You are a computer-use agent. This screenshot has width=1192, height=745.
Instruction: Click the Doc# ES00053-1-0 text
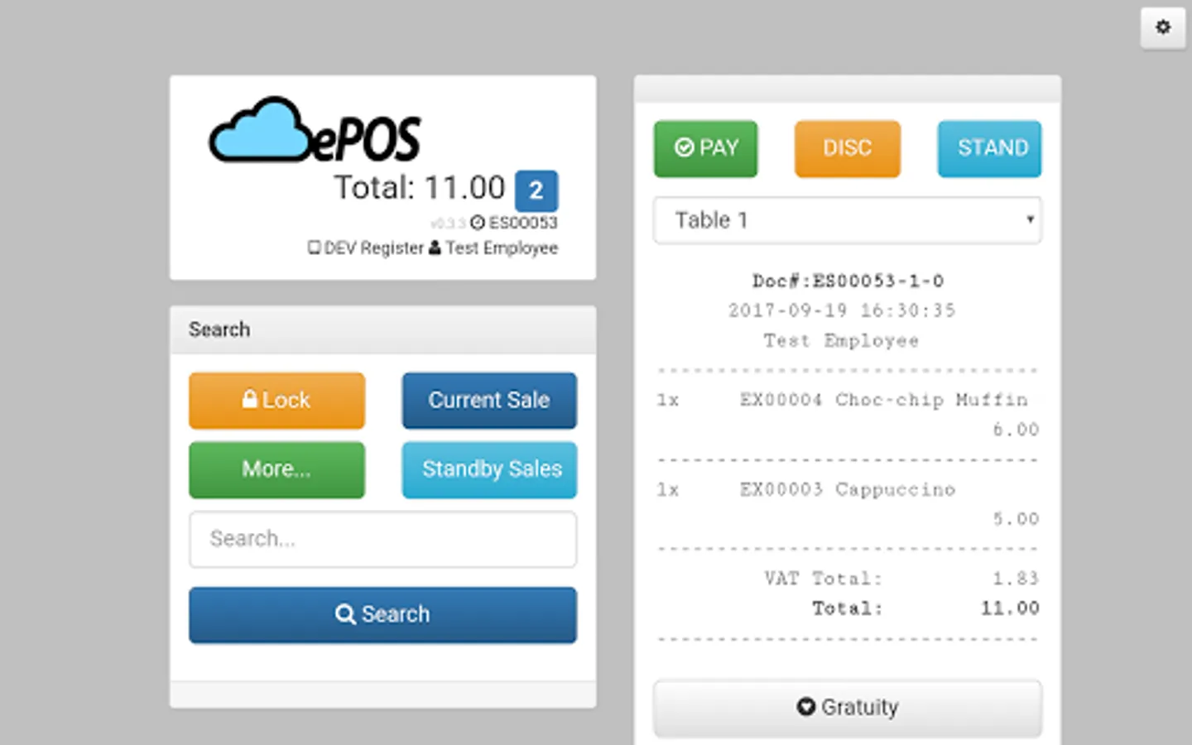coord(848,281)
